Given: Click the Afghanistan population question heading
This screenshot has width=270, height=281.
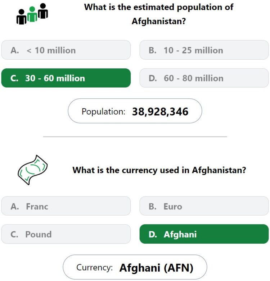Looking at the screenshot, I should tap(159, 14).
